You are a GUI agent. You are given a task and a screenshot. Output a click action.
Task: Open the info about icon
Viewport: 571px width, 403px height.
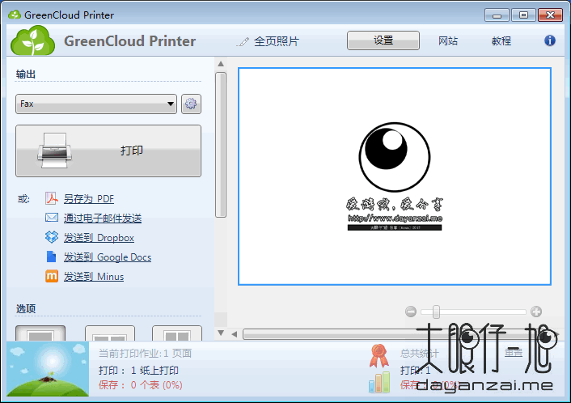[x=550, y=40]
